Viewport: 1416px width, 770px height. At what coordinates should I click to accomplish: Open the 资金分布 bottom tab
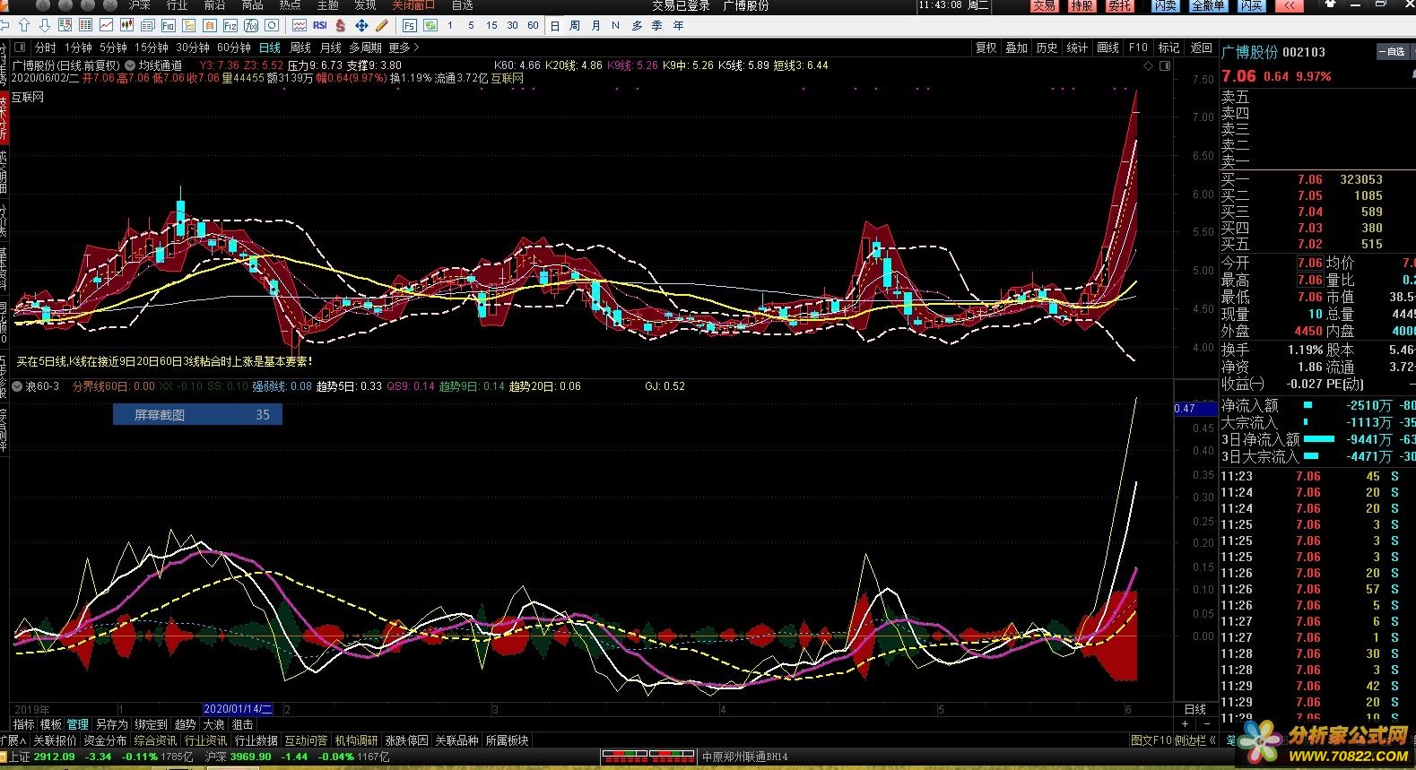coord(105,740)
